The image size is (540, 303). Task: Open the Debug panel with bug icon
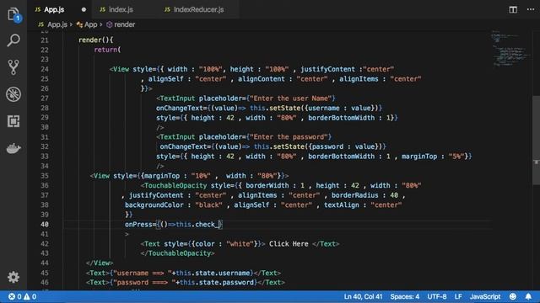tap(13, 94)
